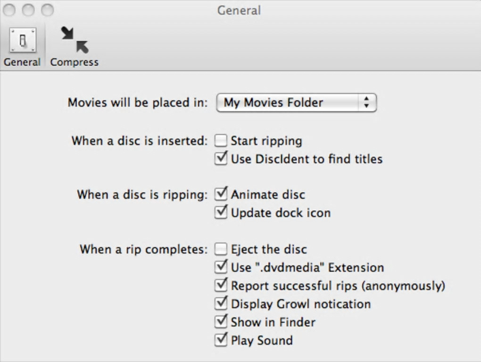Turn off Display Growl notification
481x362 pixels.
point(221,304)
